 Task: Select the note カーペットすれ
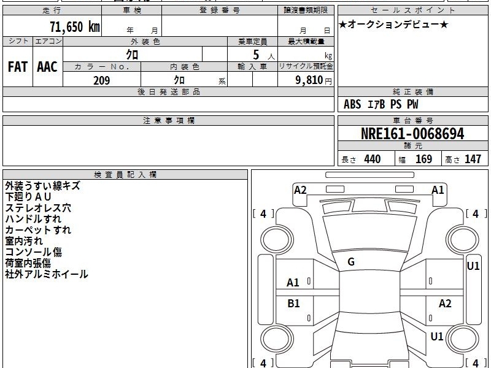point(38,230)
